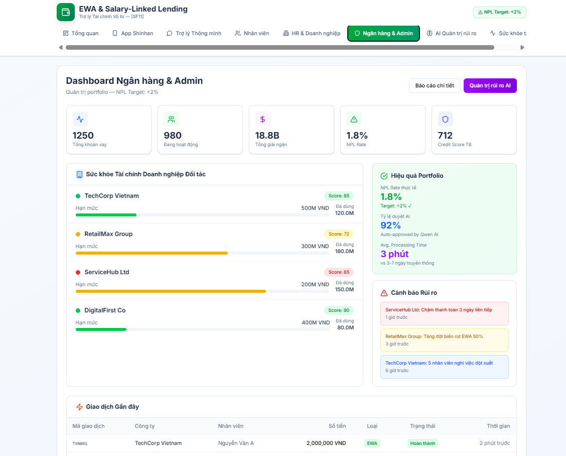This screenshot has height=456, width=566.
Task: Click the checkmark circle icon beside Hiệu quả Portfolio
Action: [x=384, y=176]
